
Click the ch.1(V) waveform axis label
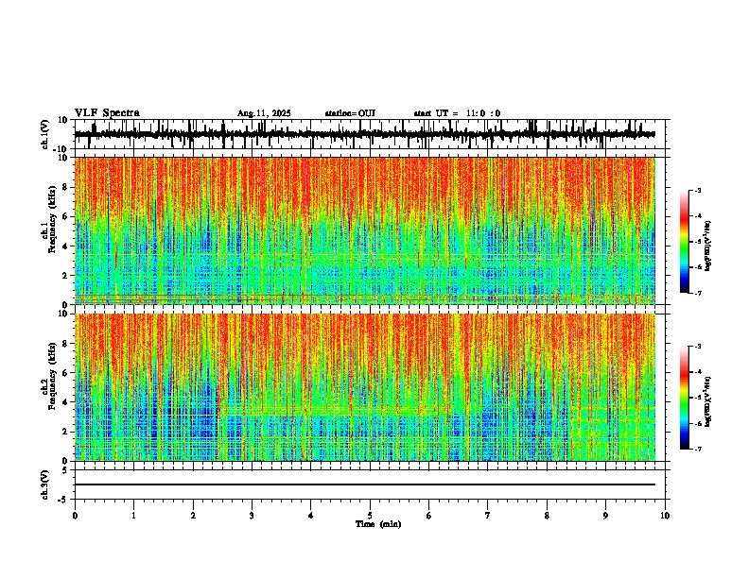pos(44,134)
